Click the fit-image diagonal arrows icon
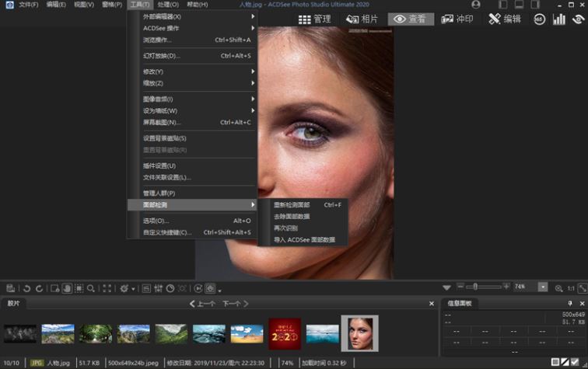 point(583,288)
